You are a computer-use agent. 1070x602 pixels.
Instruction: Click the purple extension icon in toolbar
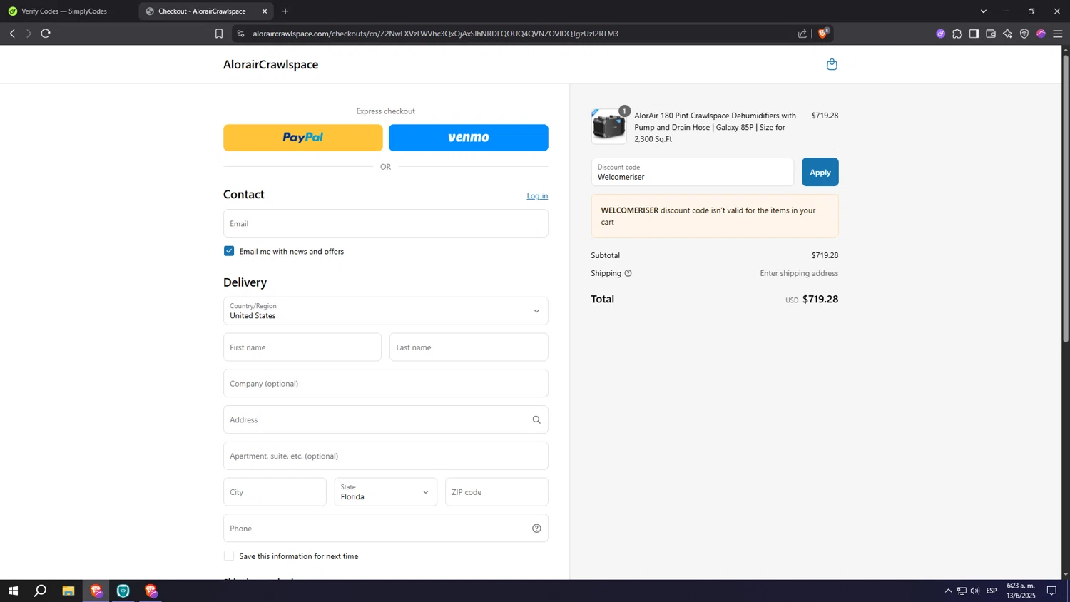click(941, 34)
